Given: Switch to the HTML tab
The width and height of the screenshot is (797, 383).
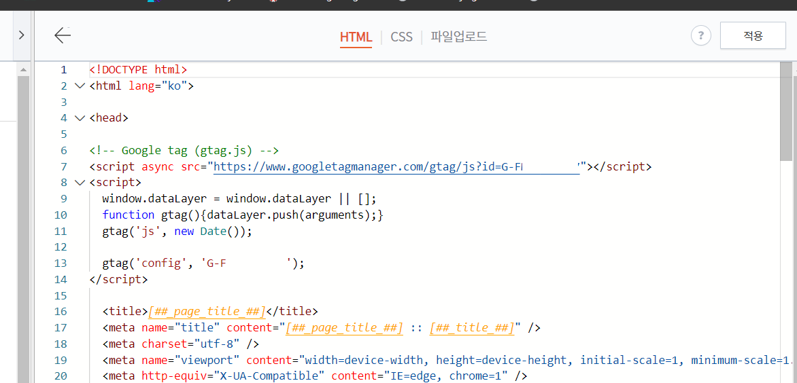Looking at the screenshot, I should pos(356,37).
